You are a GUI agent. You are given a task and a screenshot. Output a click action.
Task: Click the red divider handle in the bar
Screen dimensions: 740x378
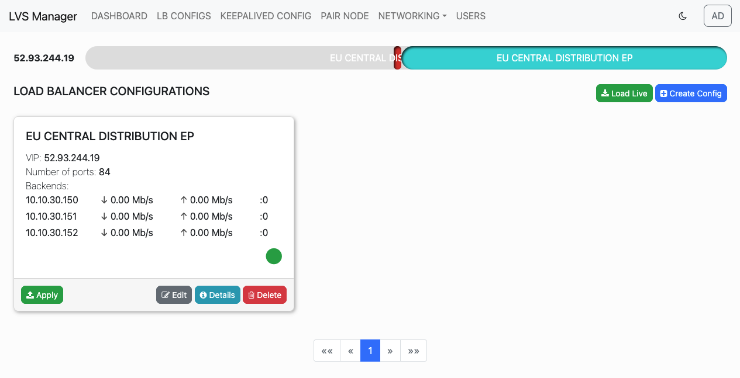(397, 58)
